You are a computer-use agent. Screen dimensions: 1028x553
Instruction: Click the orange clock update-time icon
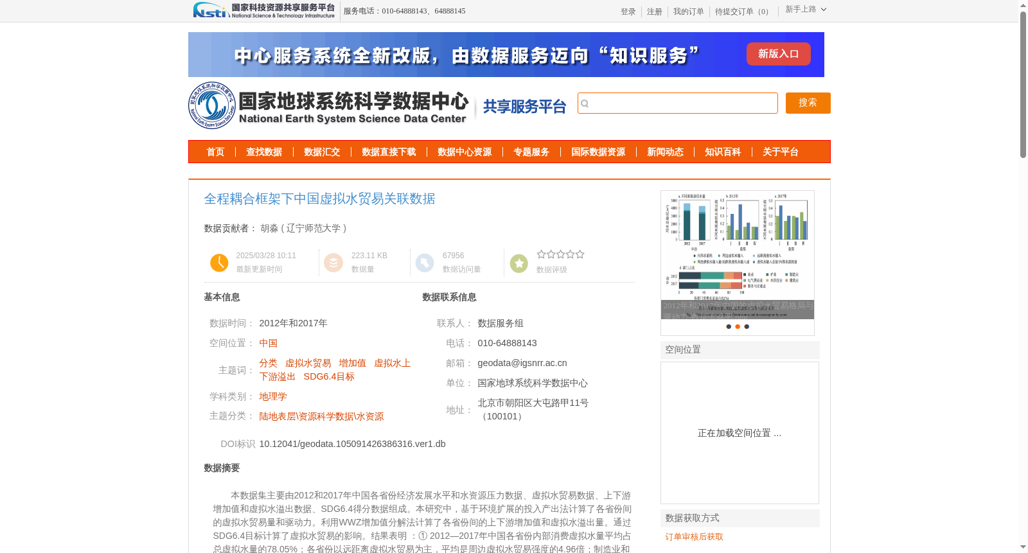(x=219, y=263)
